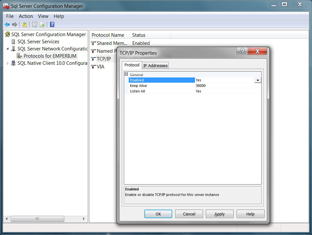The height and width of the screenshot is (235, 312).
Task: Switch to the IP Addresses tab
Action: tap(155, 65)
